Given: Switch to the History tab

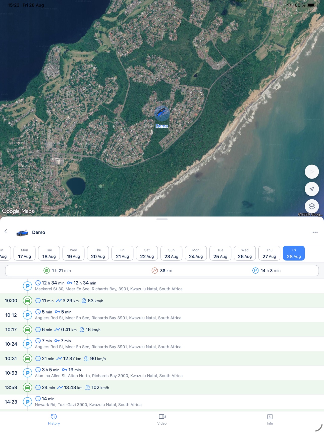Looking at the screenshot, I should (x=54, y=419).
